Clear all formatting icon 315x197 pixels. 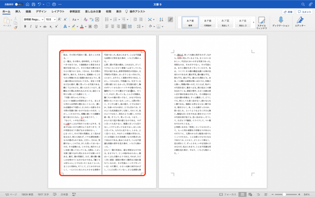(86, 19)
